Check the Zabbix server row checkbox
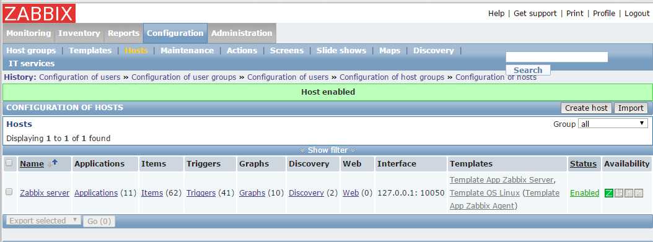 pyautogui.click(x=9, y=192)
